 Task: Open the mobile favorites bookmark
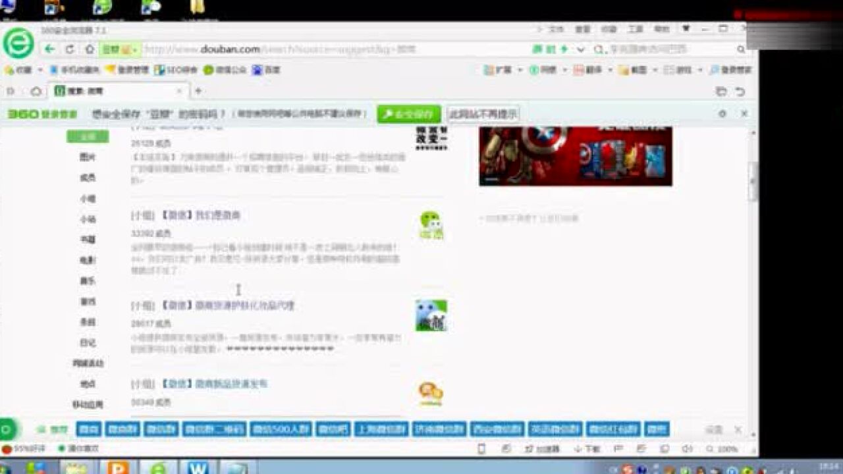click(74, 70)
